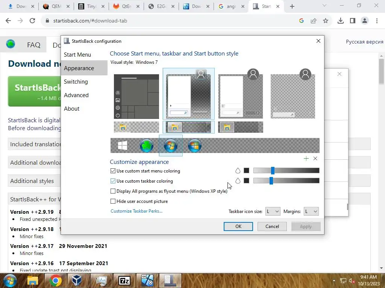Viewport: 385px width, 288px height.
Task: Expand the Included translations section
Action: (x=34, y=144)
